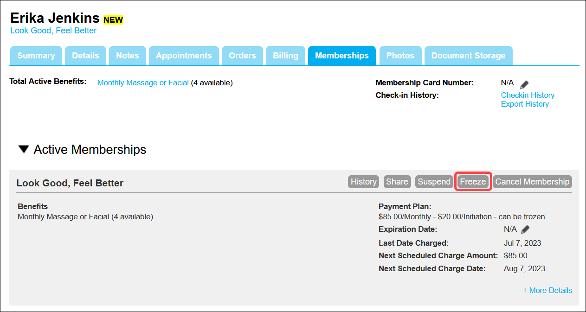Select the Memberships tab
This screenshot has width=586, height=312.
point(341,56)
